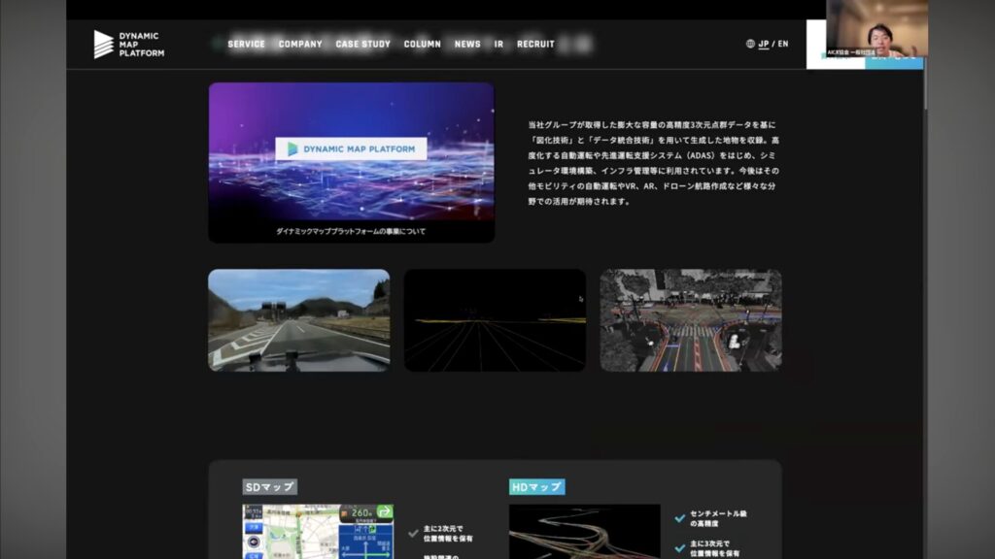Go to the CASE STUDY page
This screenshot has height=559, width=995.
[362, 44]
